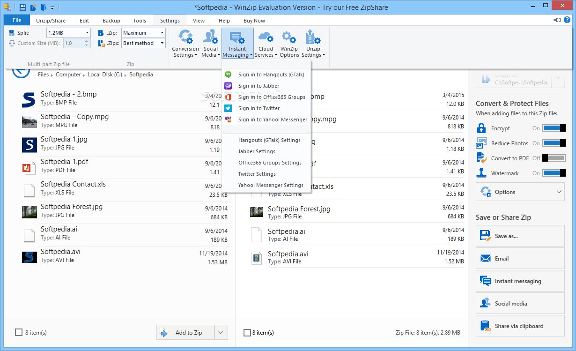This screenshot has width=576, height=351.
Task: Click the save icon in title bar
Action: (22, 7)
